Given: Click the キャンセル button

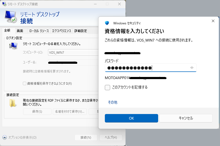Looking at the screenshot, I should coord(186,118).
